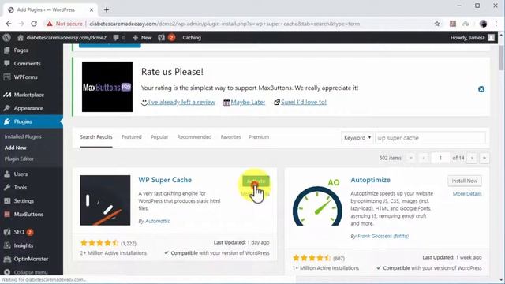Open the Chrome three-dot menu
Screen dimensions: 505x284
pos(496,24)
